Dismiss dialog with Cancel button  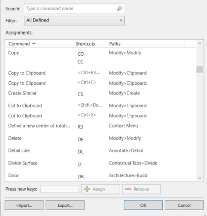(x=184, y=205)
